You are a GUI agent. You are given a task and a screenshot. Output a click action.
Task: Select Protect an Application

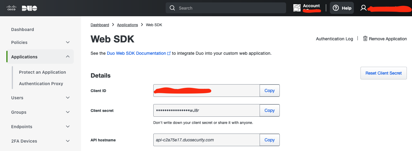tap(42, 72)
